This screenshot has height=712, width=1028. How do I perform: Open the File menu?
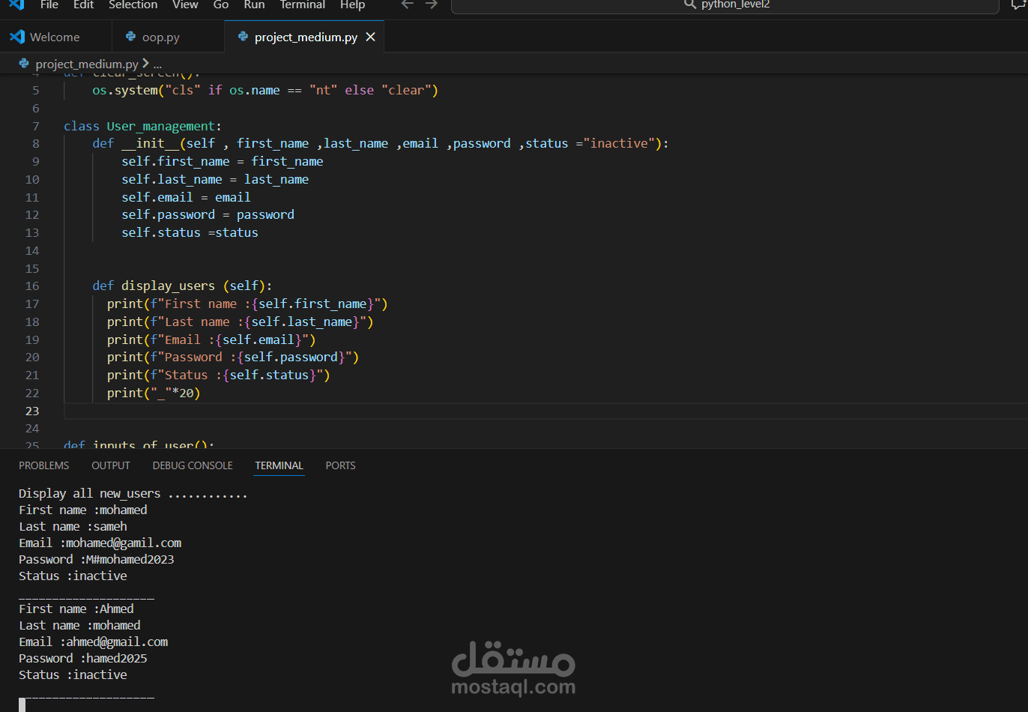pos(49,4)
